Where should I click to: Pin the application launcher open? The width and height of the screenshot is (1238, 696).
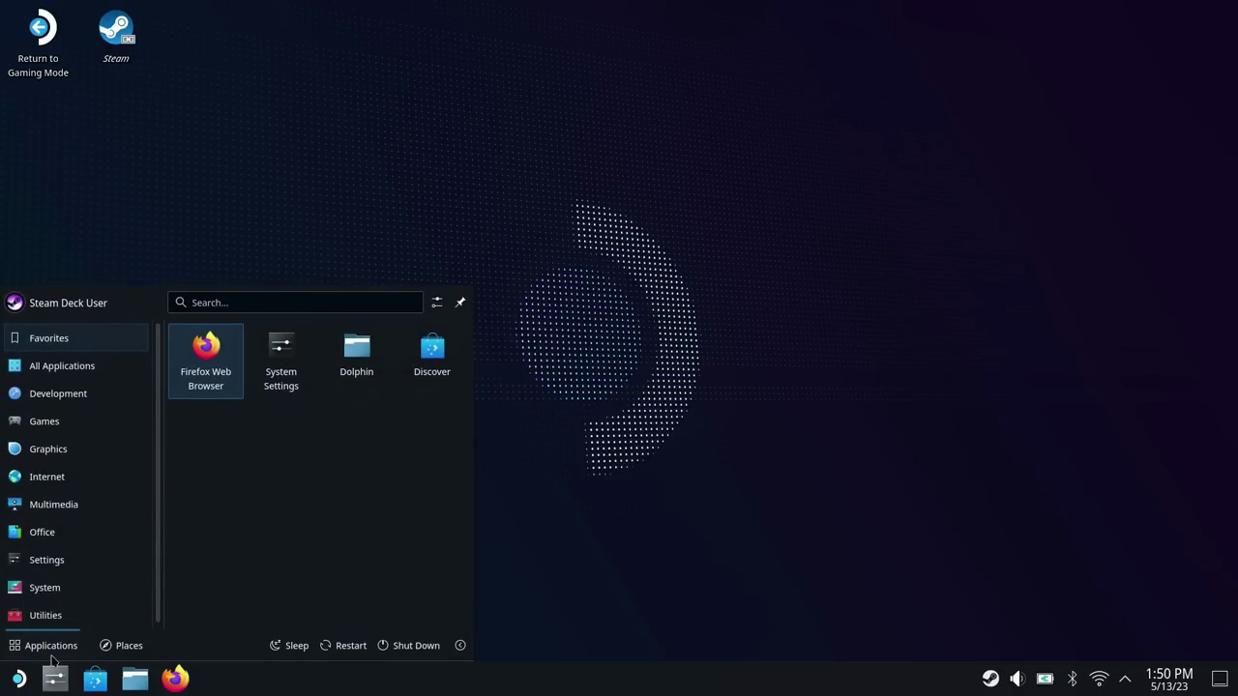(x=460, y=303)
